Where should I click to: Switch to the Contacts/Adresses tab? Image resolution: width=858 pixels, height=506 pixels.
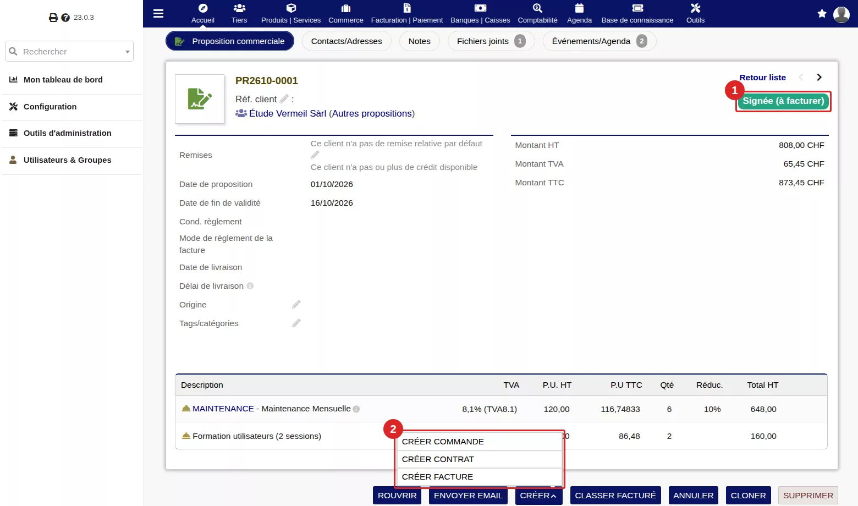coord(346,41)
